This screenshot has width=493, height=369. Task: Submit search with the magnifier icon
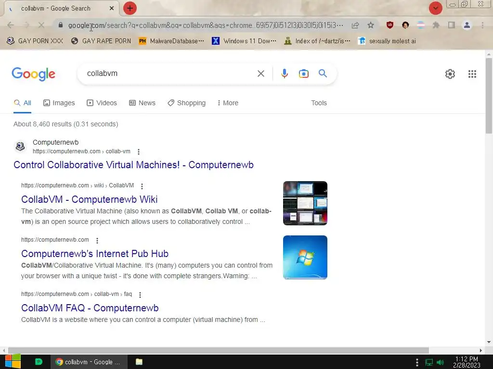coord(323,74)
